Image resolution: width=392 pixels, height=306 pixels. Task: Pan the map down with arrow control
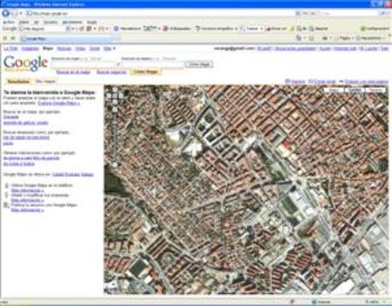115,102
